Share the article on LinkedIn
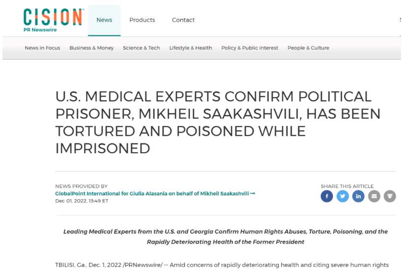 coord(358,196)
